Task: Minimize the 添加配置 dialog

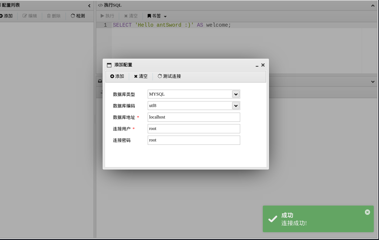Action: click(x=257, y=65)
